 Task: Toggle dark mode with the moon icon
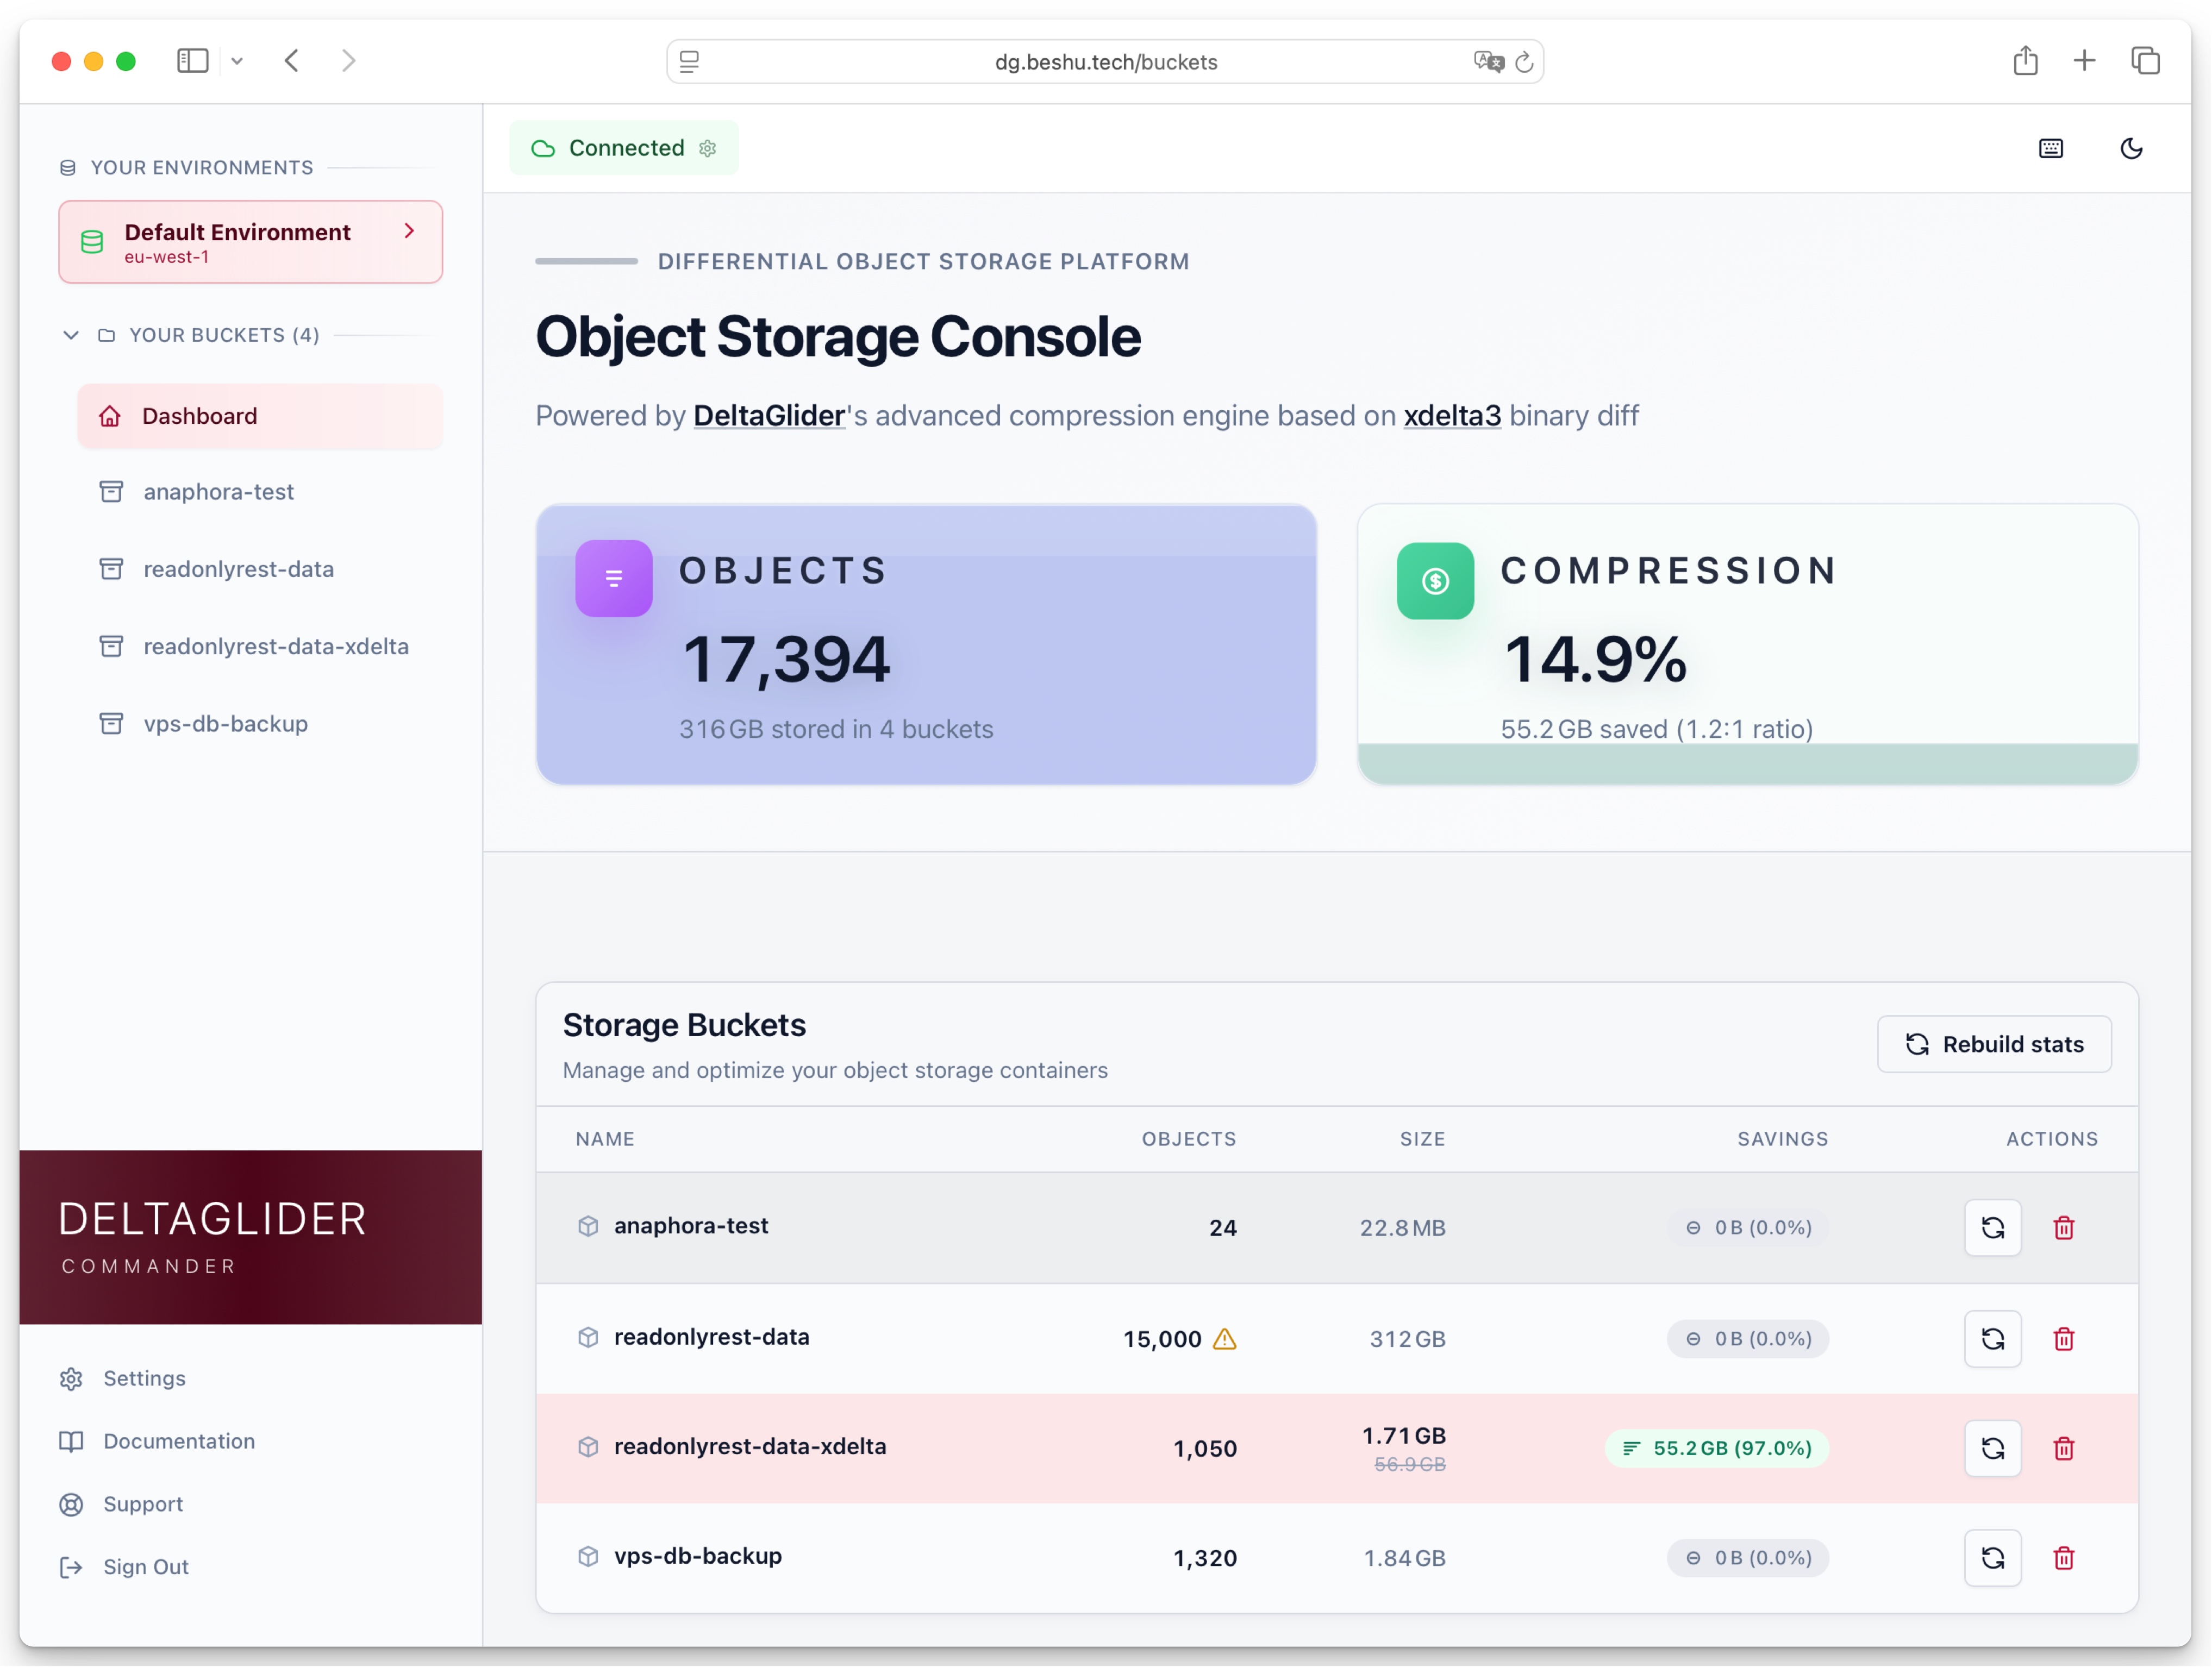pos(2131,148)
